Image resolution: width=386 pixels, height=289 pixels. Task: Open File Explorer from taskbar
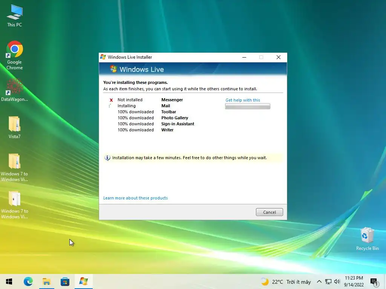pyautogui.click(x=46, y=281)
